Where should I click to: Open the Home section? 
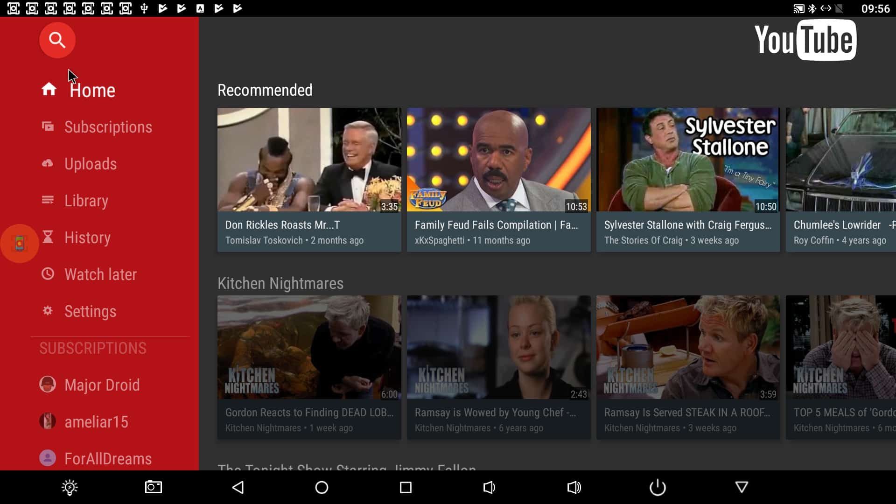point(92,90)
